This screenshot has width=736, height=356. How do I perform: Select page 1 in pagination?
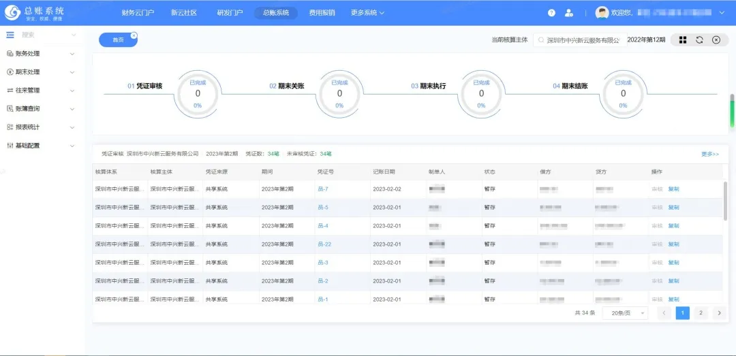pos(682,313)
